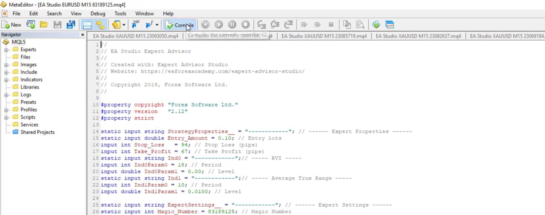Expand the Experts folder in Navigator

[6, 50]
